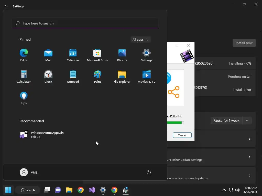Open the Chat app on taskbar

click(58, 190)
